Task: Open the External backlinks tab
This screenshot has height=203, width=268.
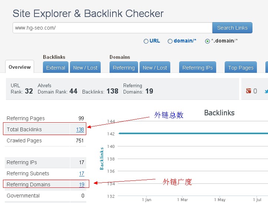Action: point(56,68)
